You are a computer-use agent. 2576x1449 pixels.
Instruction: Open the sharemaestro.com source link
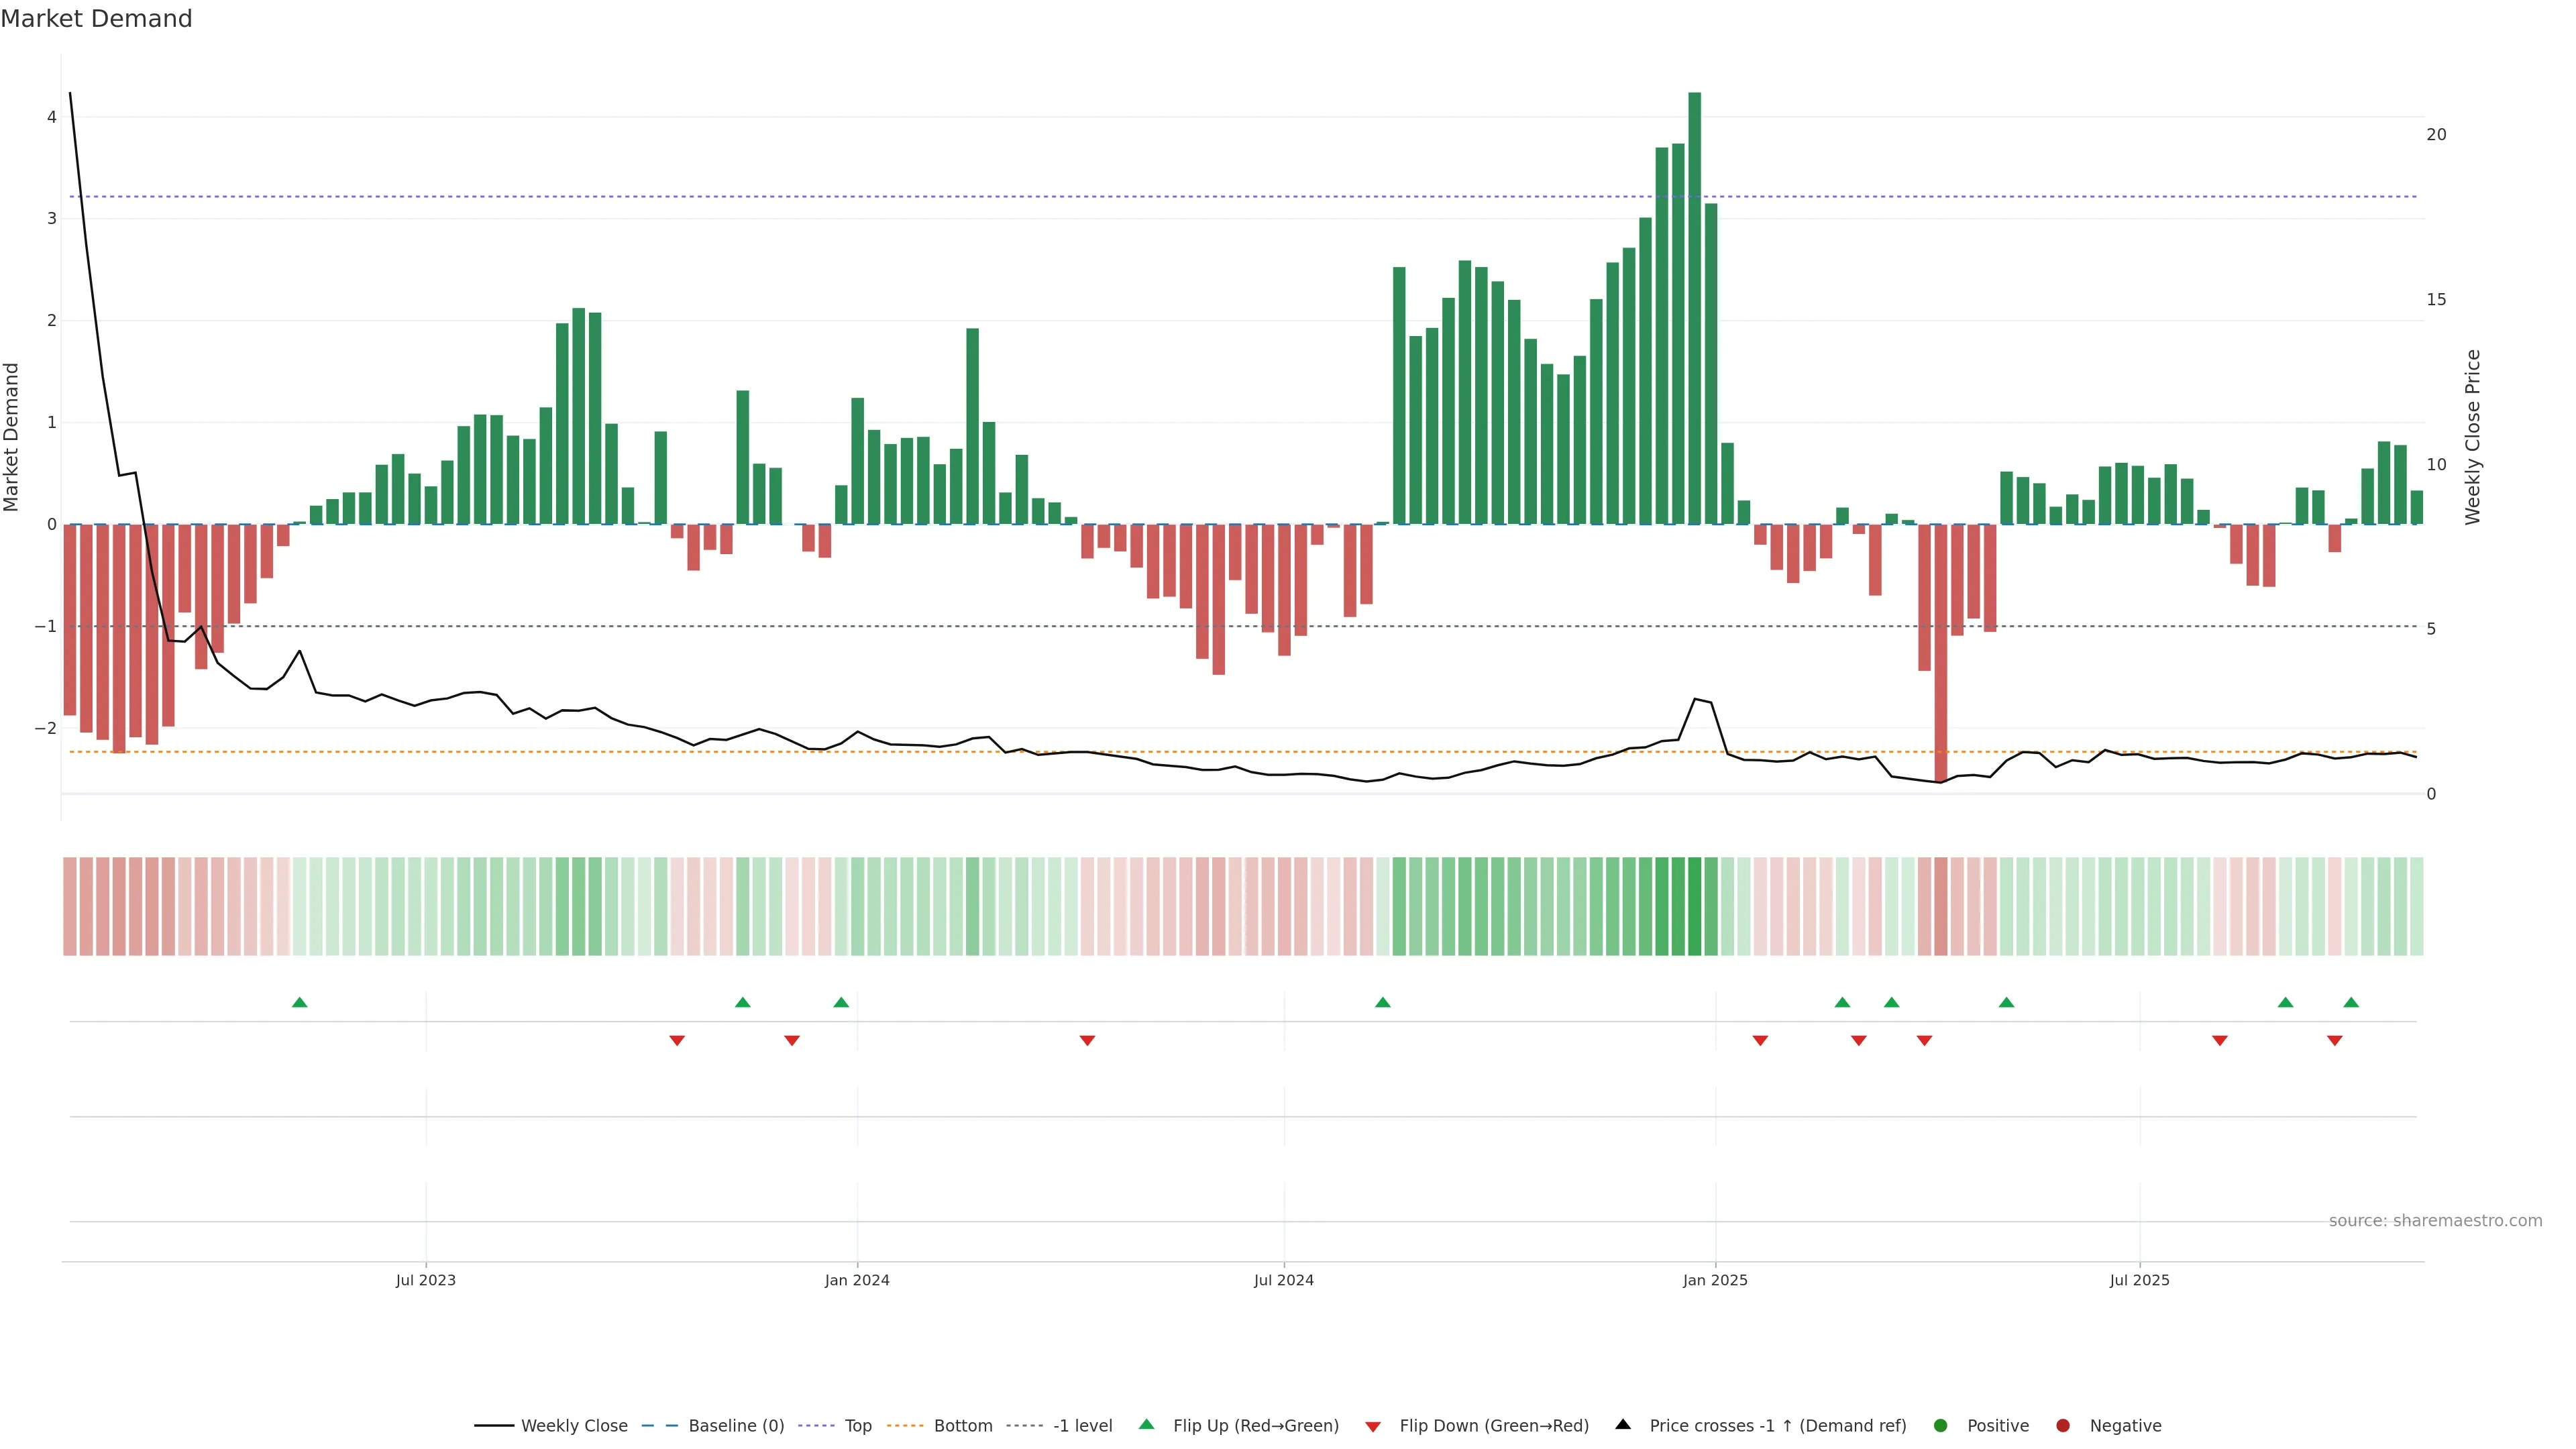pos(2435,1221)
